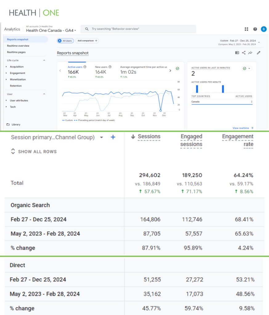Click the help question mark icon
This screenshot has height=315, width=269.
click(255, 29)
